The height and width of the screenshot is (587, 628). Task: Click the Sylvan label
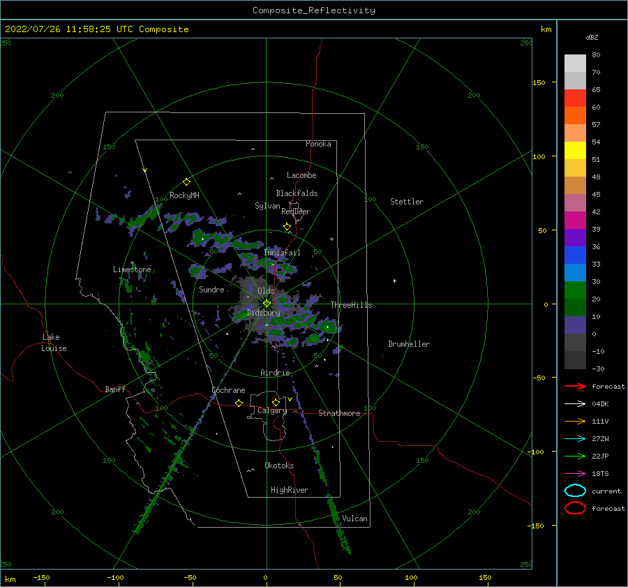pos(267,206)
